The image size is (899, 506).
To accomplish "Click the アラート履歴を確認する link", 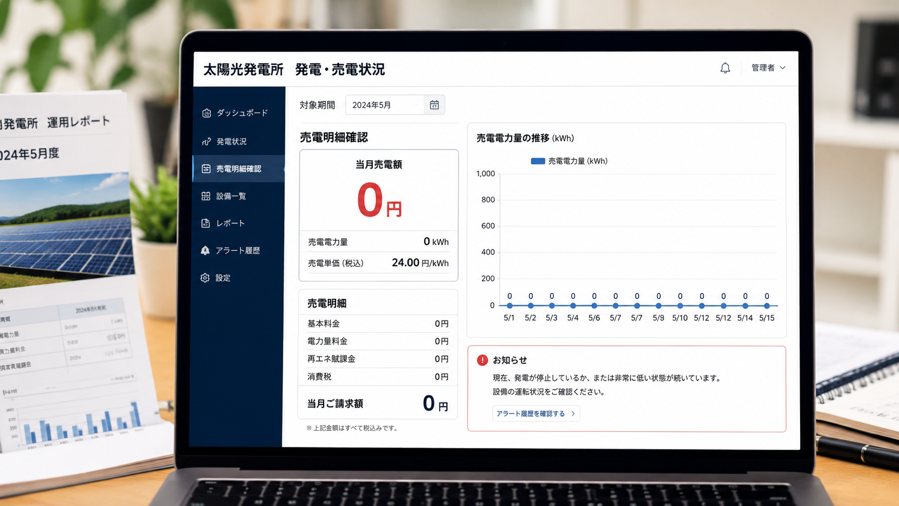I will pos(536,414).
